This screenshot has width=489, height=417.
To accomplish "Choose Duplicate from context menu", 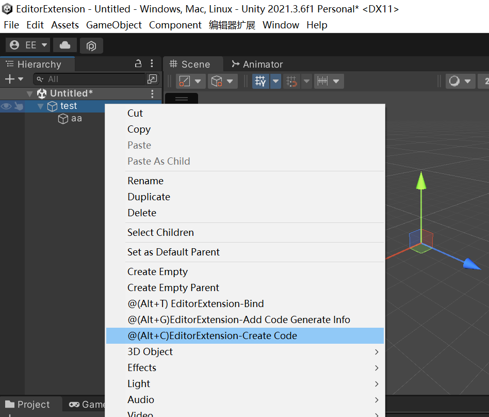I will pos(245,197).
